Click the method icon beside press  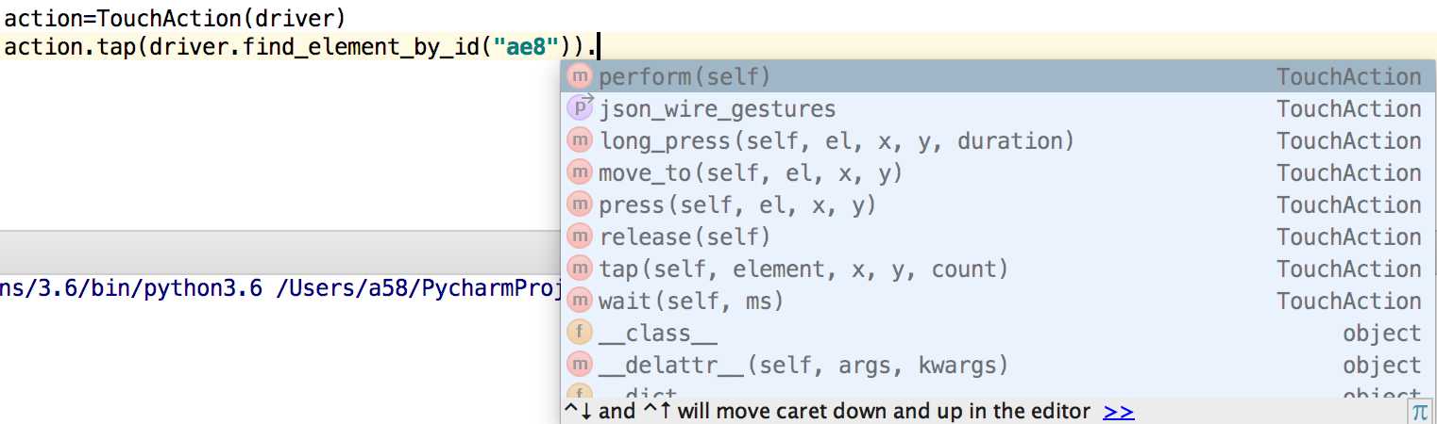pos(579,205)
